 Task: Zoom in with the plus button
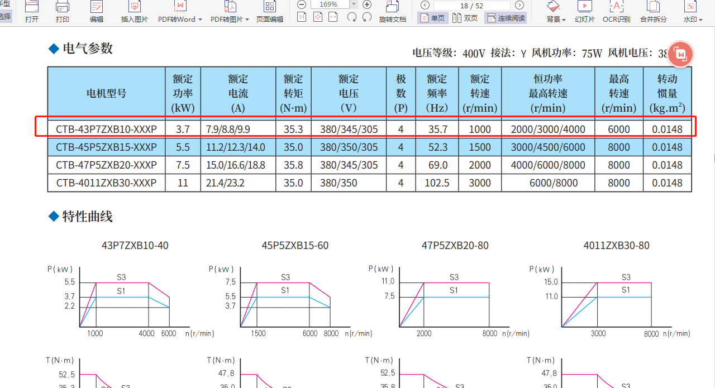[x=367, y=4]
